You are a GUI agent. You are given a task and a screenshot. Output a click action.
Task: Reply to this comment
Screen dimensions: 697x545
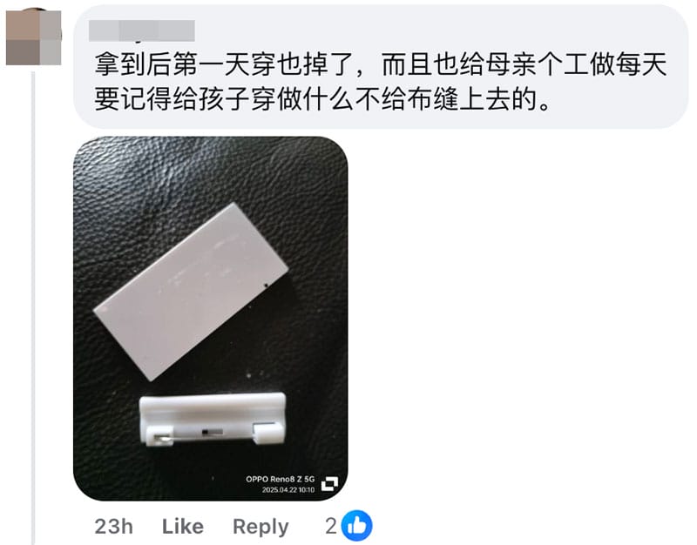click(x=261, y=528)
